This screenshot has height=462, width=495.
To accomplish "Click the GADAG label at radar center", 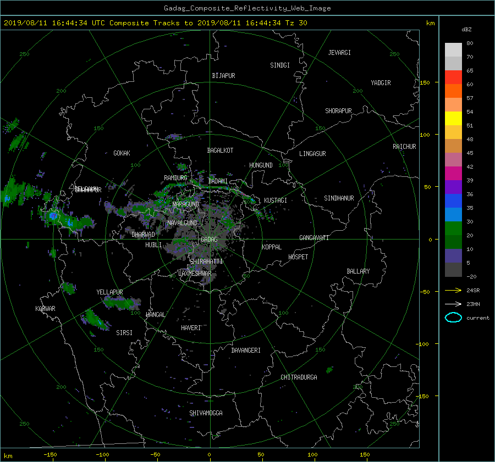I will 209,240.
